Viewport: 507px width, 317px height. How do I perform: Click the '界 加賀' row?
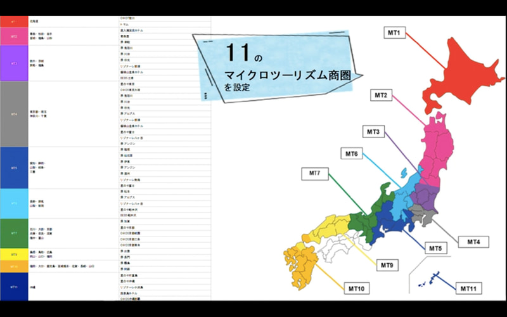pyautogui.click(x=165, y=221)
